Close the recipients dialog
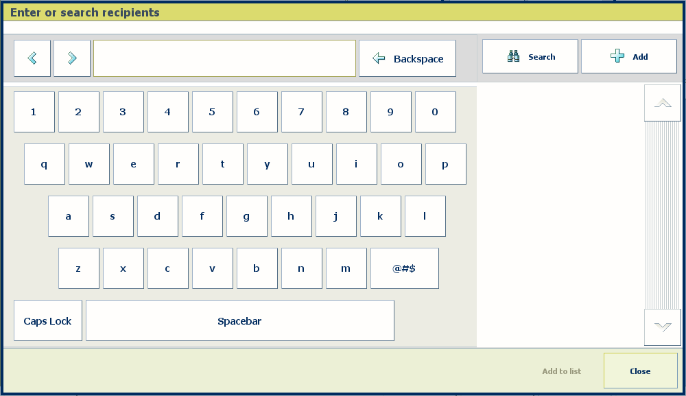Viewport: 686px width, 396px height. [x=639, y=371]
